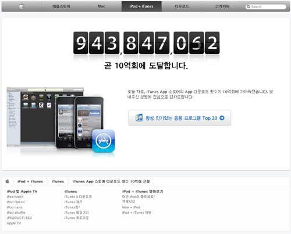Click the Apple logo in breadcrumb bar
The width and height of the screenshot is (291, 234).
8,181
